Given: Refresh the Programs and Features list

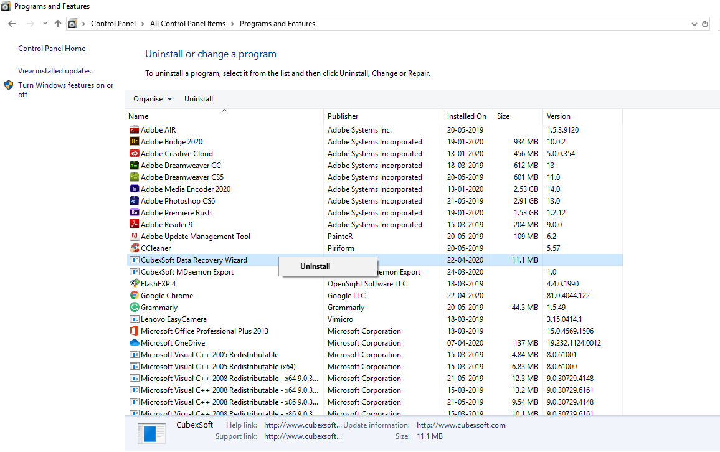Looking at the screenshot, I should point(705,24).
